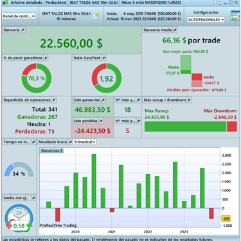Click the Ganancia panel label
241x241 pixels.
point(12,30)
